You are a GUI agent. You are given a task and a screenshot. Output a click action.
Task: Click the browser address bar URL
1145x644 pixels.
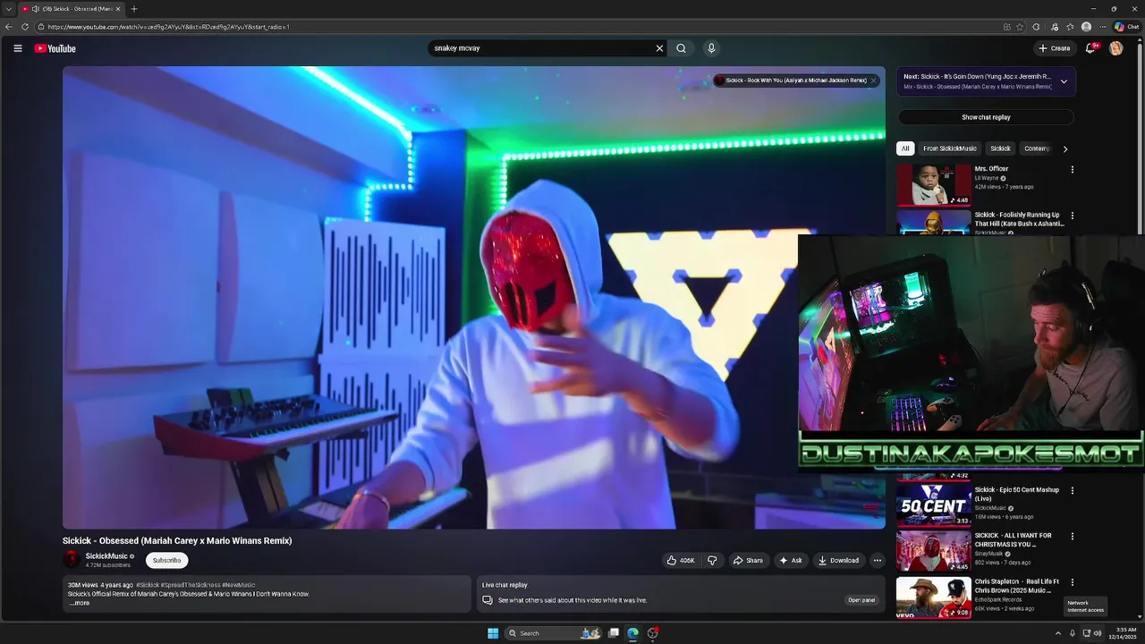pos(168,27)
